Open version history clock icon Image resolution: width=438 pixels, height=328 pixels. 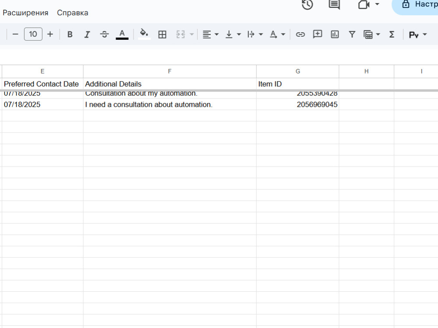tap(307, 5)
